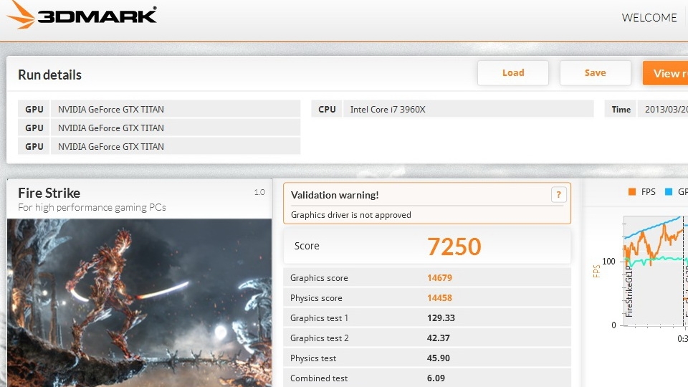Click the blue GPU legend swatch

click(669, 191)
